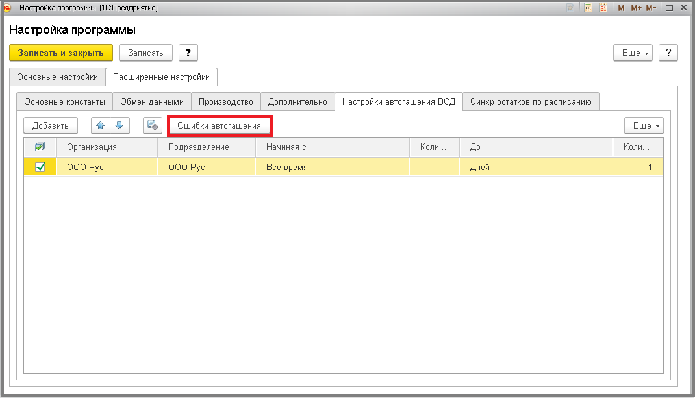Click the Дней cell
The width and height of the screenshot is (695, 398).
click(x=536, y=167)
